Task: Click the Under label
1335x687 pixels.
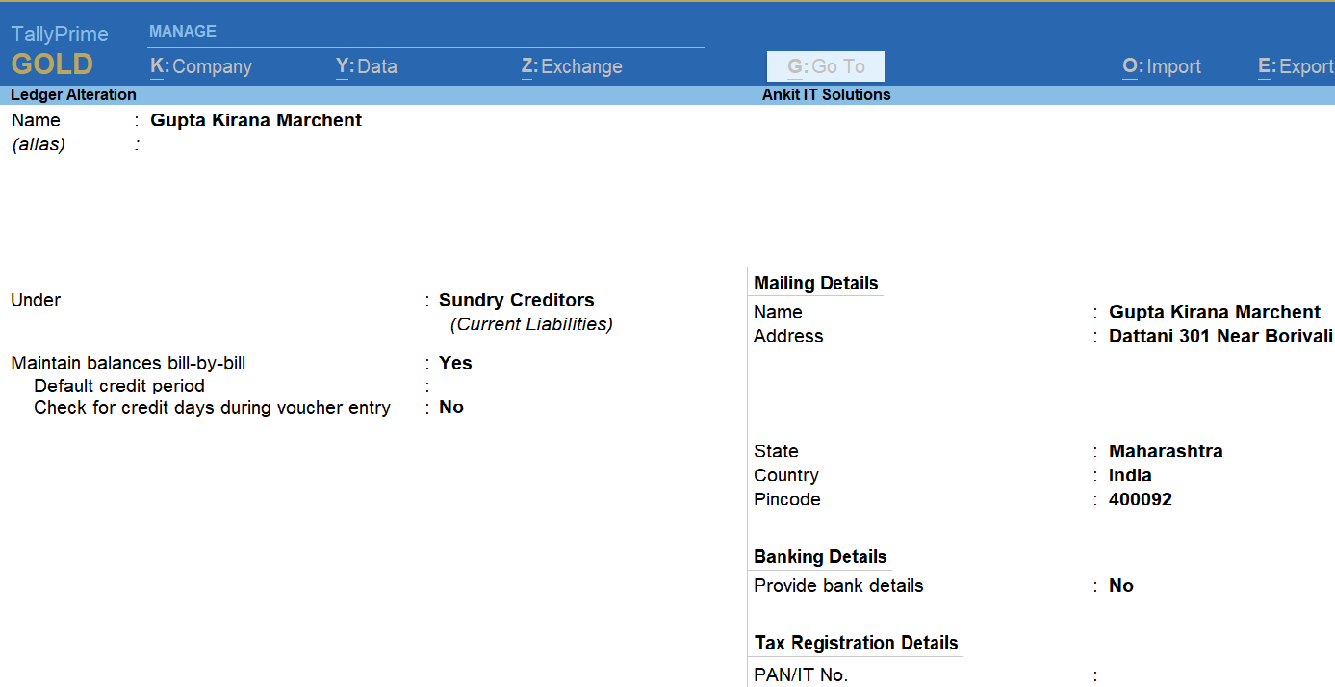Action: pyautogui.click(x=36, y=300)
